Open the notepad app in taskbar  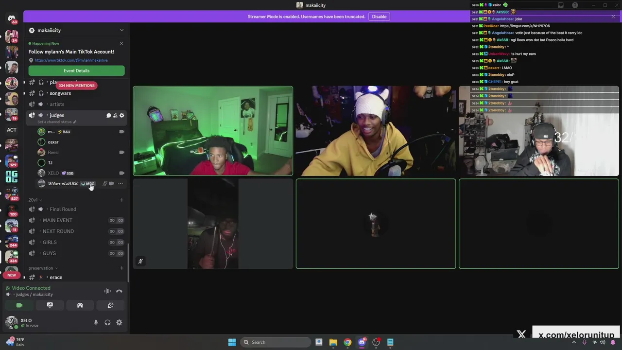(390, 342)
